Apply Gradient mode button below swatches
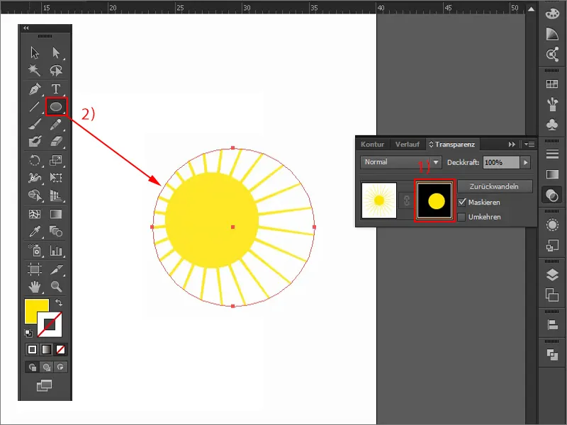567x425 pixels. [46, 349]
